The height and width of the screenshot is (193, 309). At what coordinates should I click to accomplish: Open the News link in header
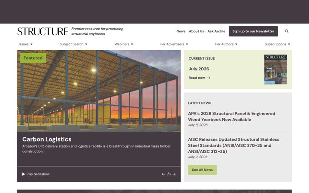coord(181,31)
